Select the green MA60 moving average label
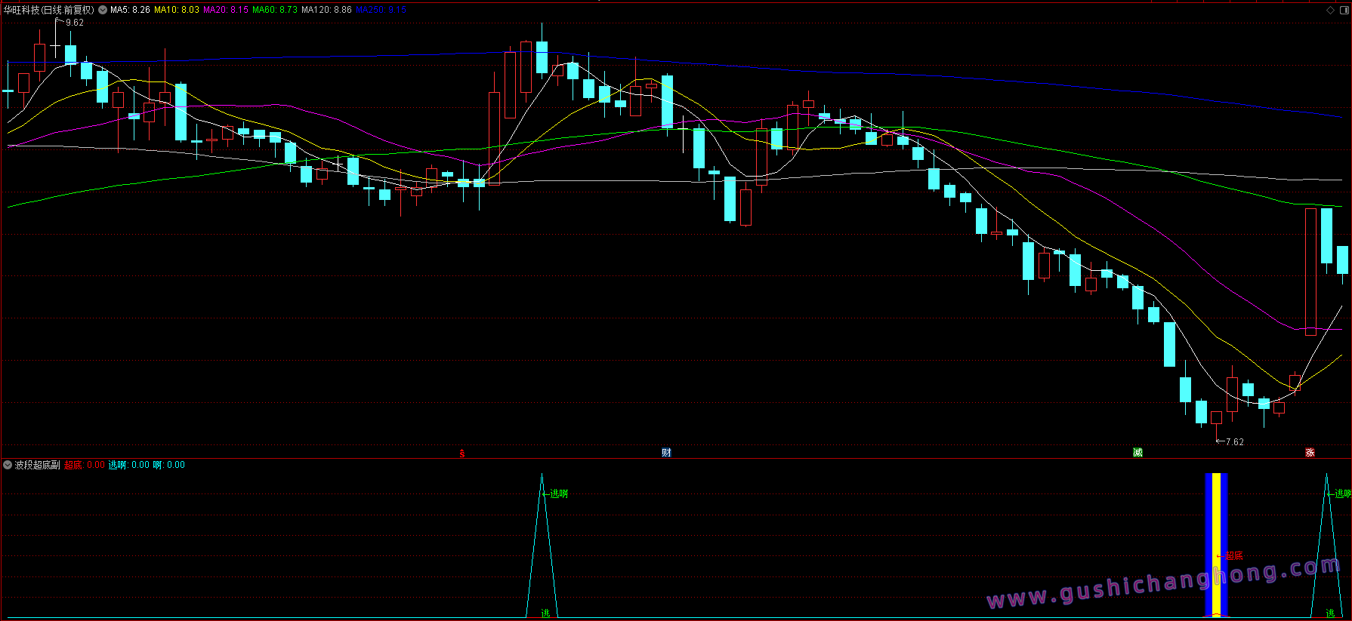This screenshot has height=621, width=1352. [274, 10]
